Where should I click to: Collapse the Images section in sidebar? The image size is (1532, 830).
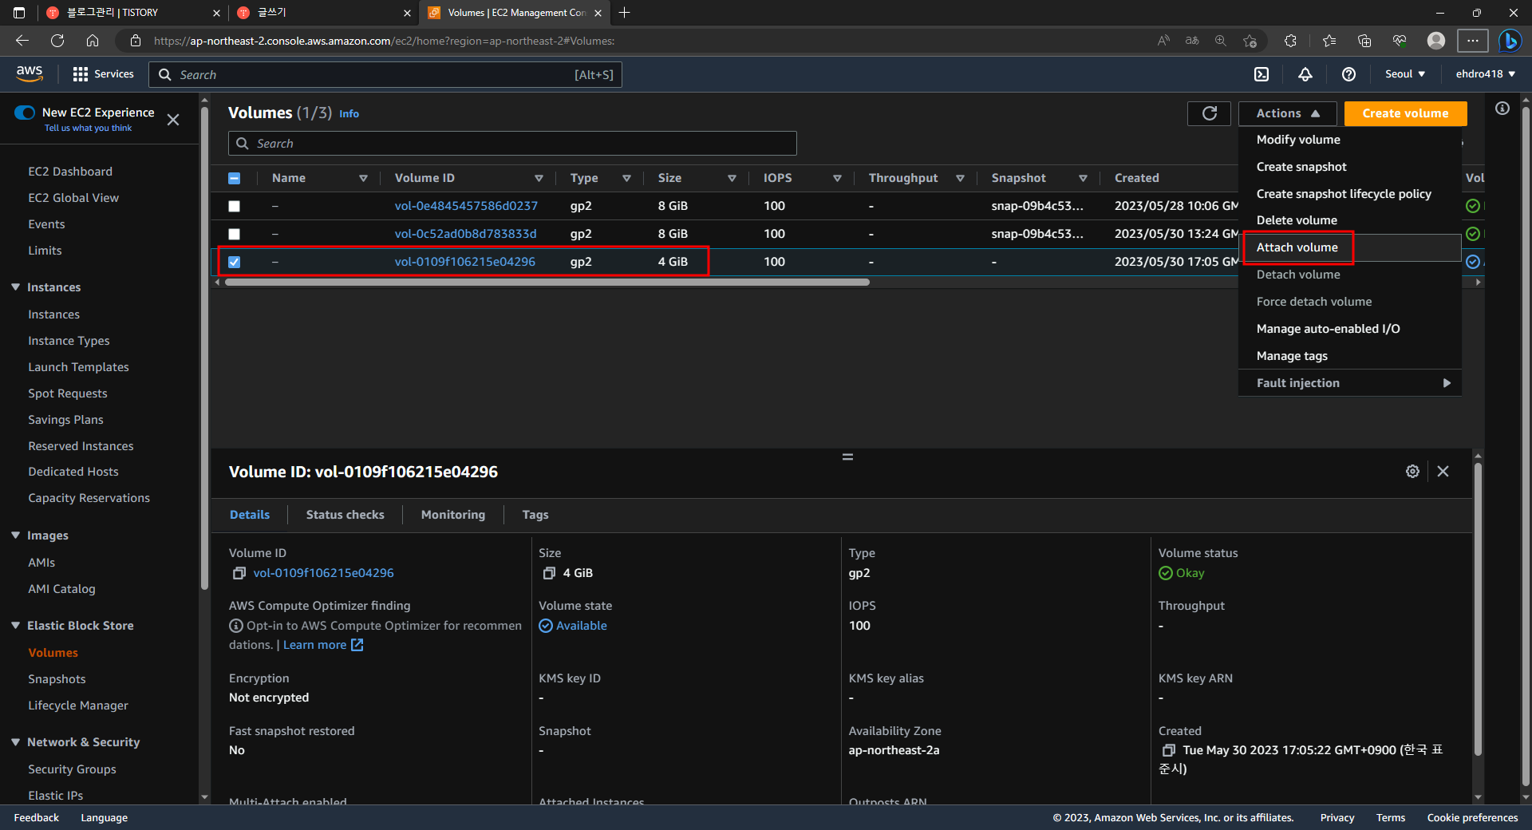point(16,536)
